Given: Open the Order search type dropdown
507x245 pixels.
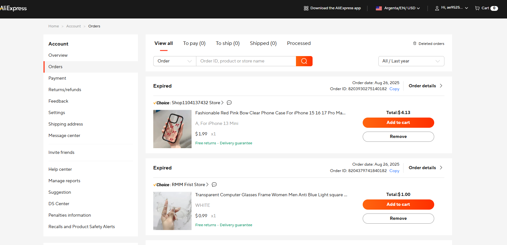Looking at the screenshot, I should point(175,61).
